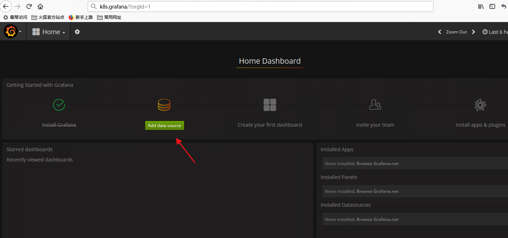This screenshot has height=238, width=508.
Task: Click the green check Install Grafana icon
Action: (59, 105)
